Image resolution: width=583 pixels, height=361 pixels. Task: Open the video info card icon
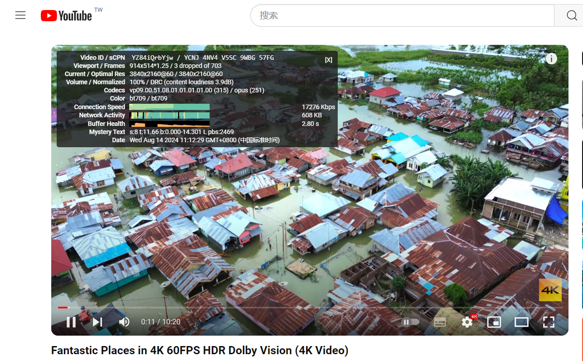coord(551,59)
